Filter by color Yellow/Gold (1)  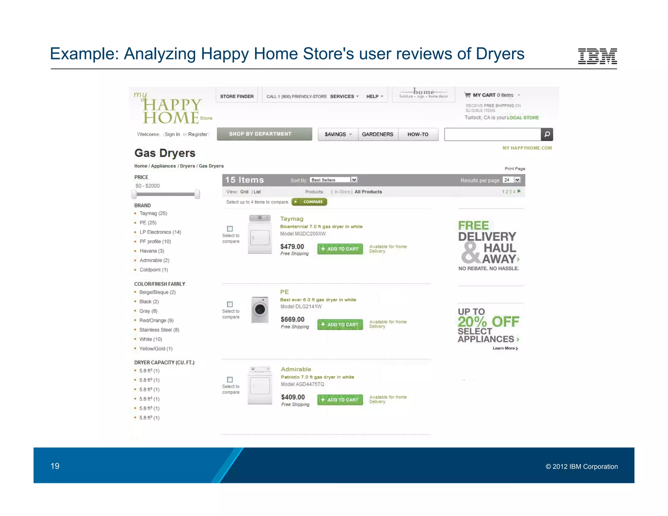(156, 349)
